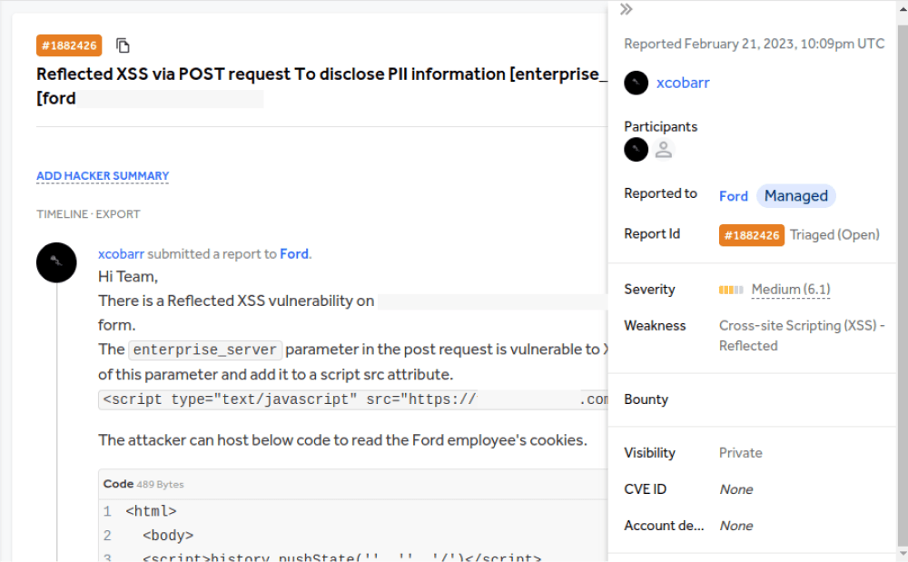The image size is (908, 562).
Task: Click the Cross-site Scripting (XSS) weakness value
Action: pyautogui.click(x=802, y=336)
